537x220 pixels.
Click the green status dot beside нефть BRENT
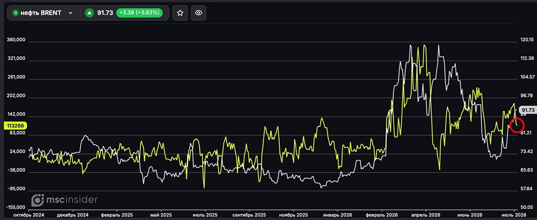click(15, 13)
